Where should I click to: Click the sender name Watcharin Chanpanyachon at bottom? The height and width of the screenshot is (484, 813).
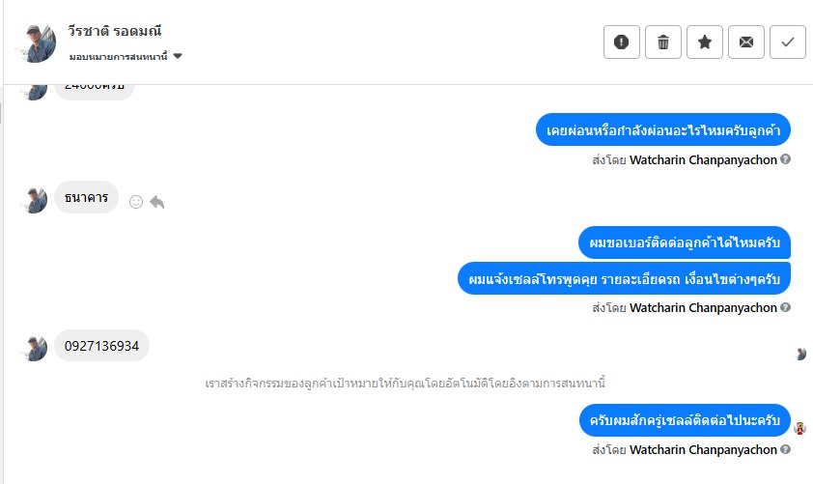tap(702, 449)
